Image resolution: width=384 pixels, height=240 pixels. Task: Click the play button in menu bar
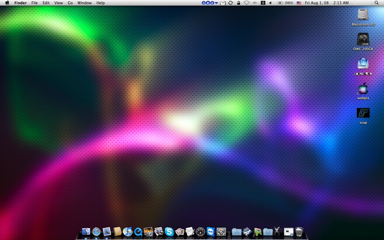(208, 3)
